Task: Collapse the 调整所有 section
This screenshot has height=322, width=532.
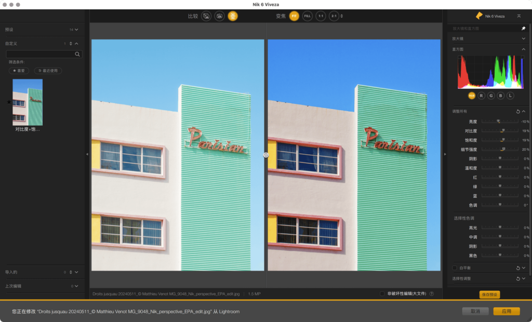Action: click(524, 111)
